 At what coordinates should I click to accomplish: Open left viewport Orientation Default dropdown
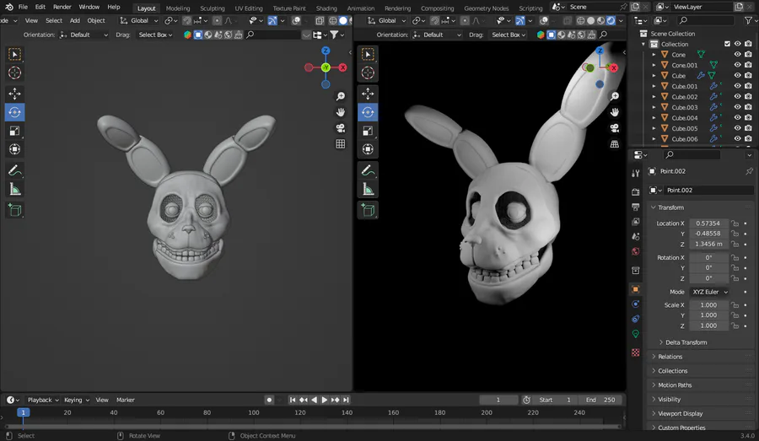83,35
